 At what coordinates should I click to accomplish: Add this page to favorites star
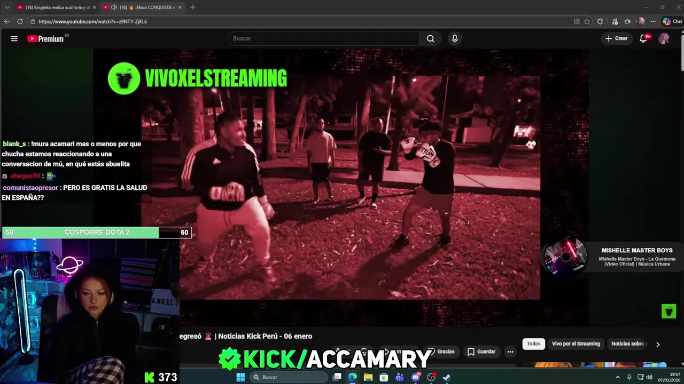(587, 21)
